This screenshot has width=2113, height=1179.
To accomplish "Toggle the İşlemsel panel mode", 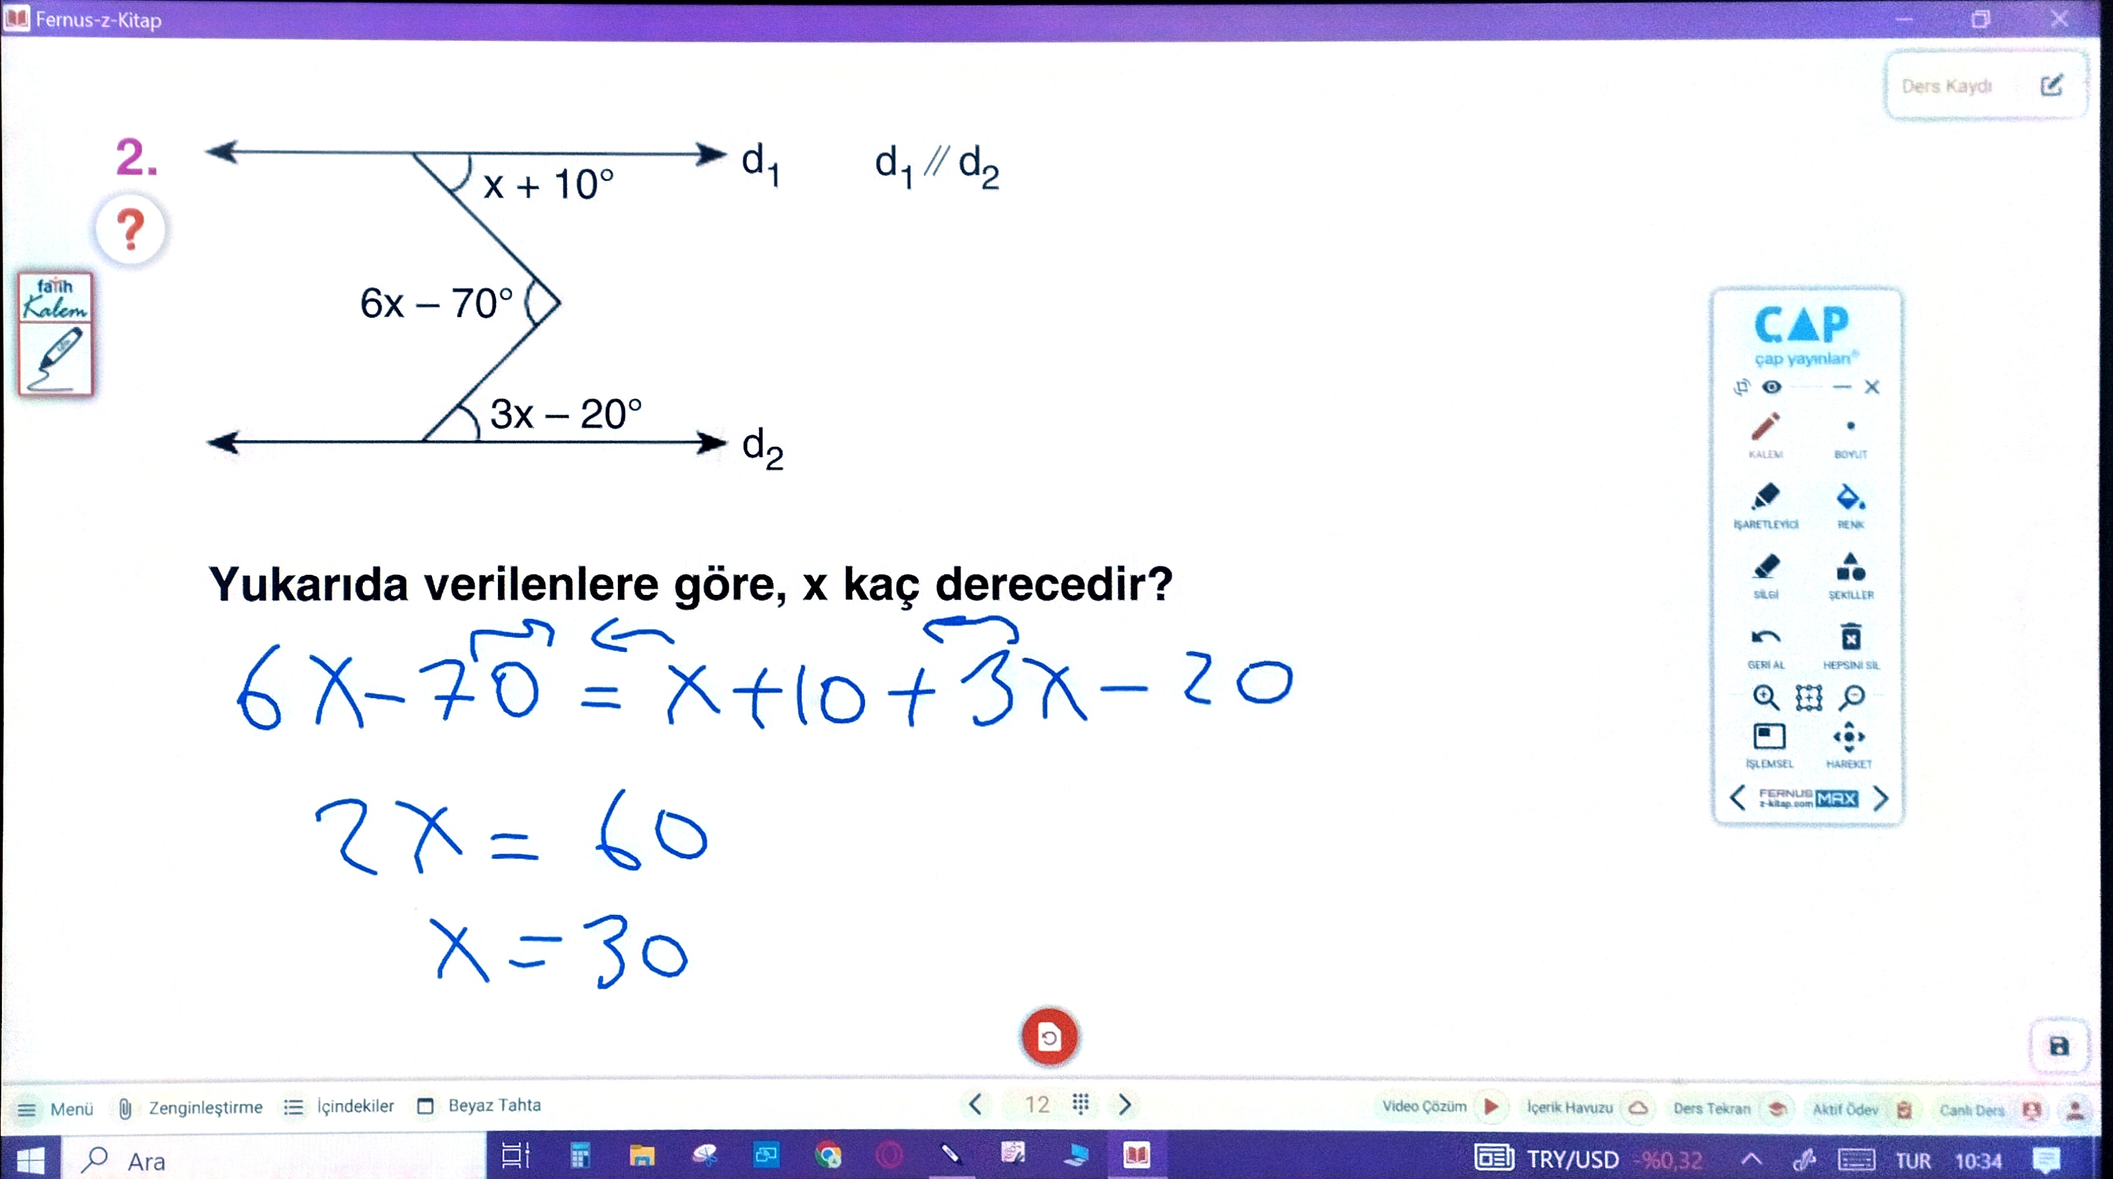I will coord(1769,737).
